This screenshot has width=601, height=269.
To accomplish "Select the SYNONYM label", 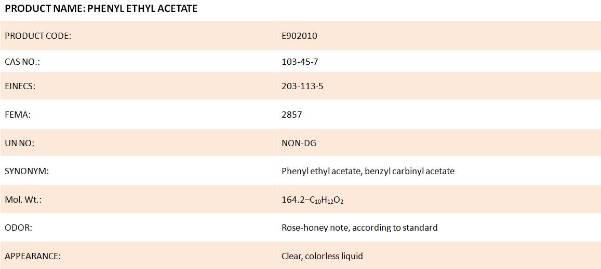I will click(27, 171).
